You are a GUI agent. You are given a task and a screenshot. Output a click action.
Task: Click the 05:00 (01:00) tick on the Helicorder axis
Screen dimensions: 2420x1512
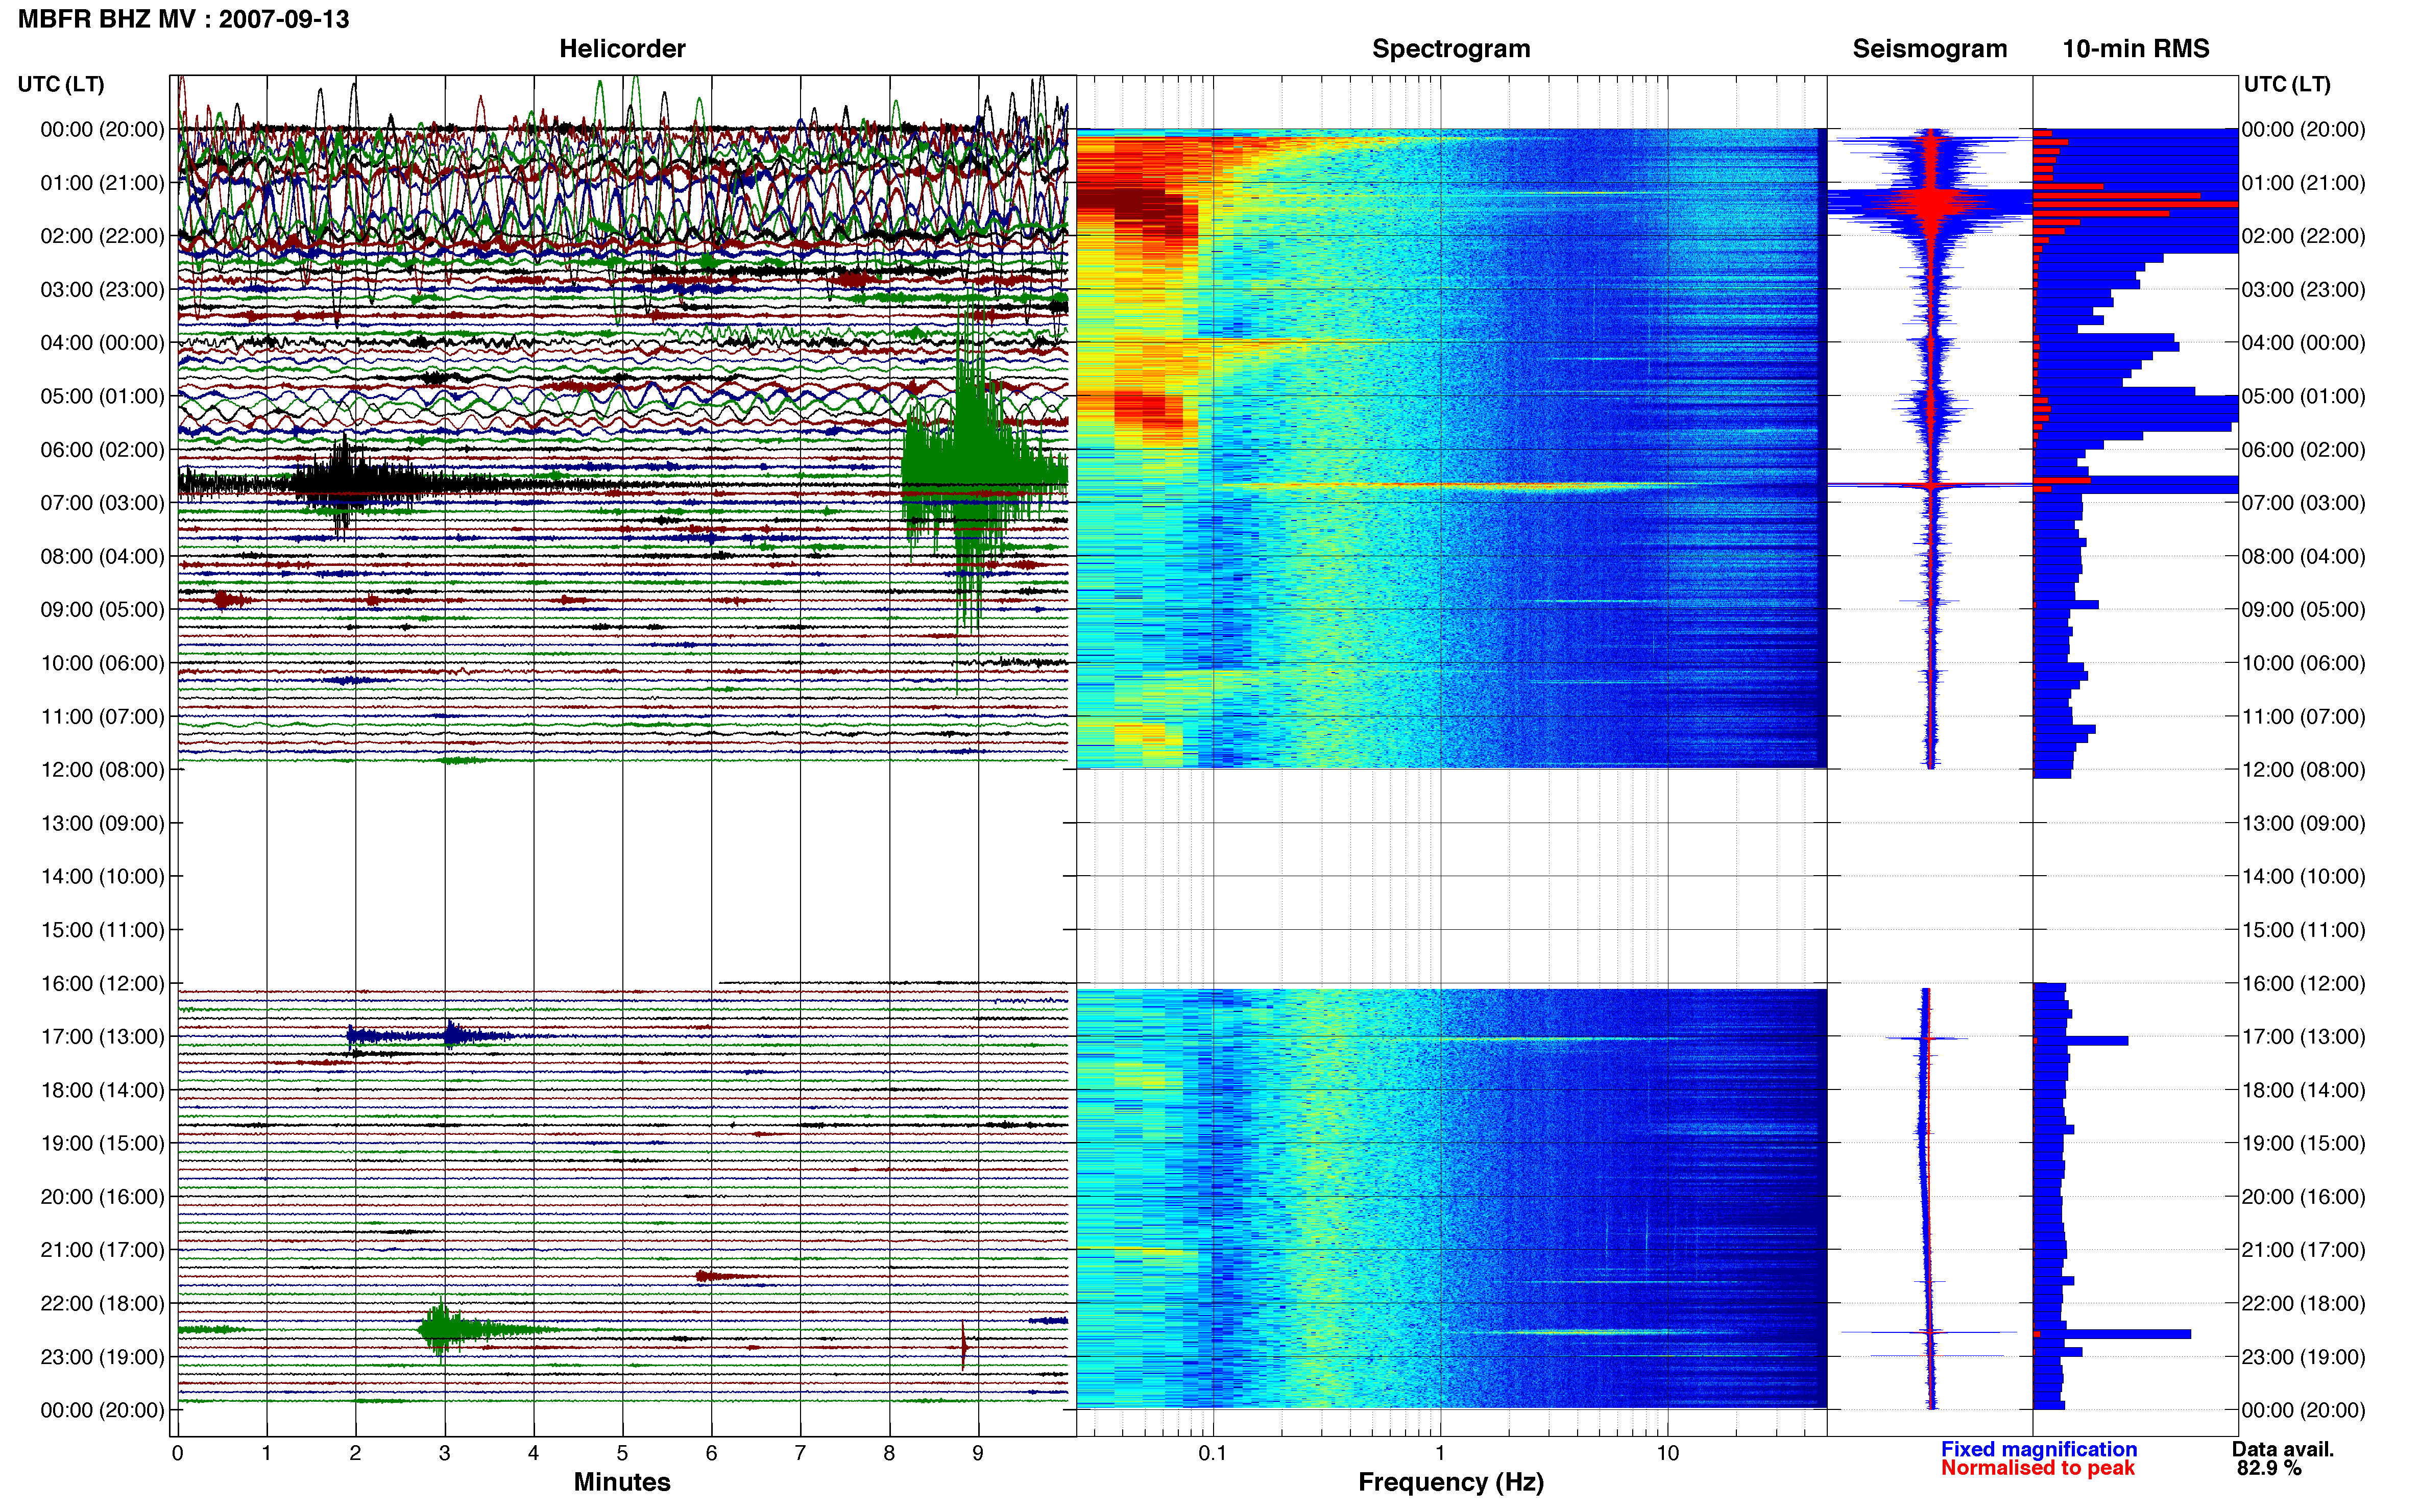[102, 396]
